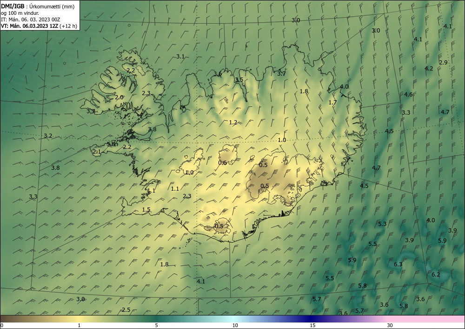Select the '6.2' value in the southeast sea
The width and height of the screenshot is (465, 329).
pos(436,275)
